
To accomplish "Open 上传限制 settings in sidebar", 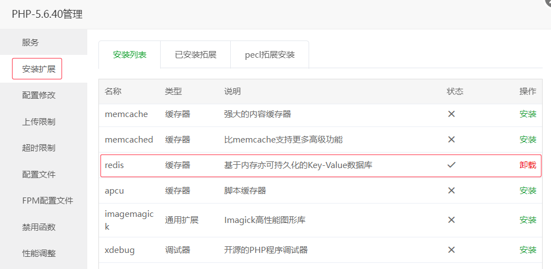I will pyautogui.click(x=39, y=121).
